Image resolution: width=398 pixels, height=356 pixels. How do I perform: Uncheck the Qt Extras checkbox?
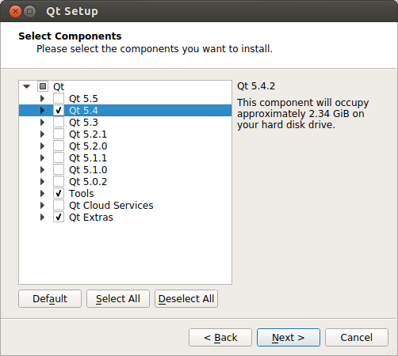tap(59, 217)
